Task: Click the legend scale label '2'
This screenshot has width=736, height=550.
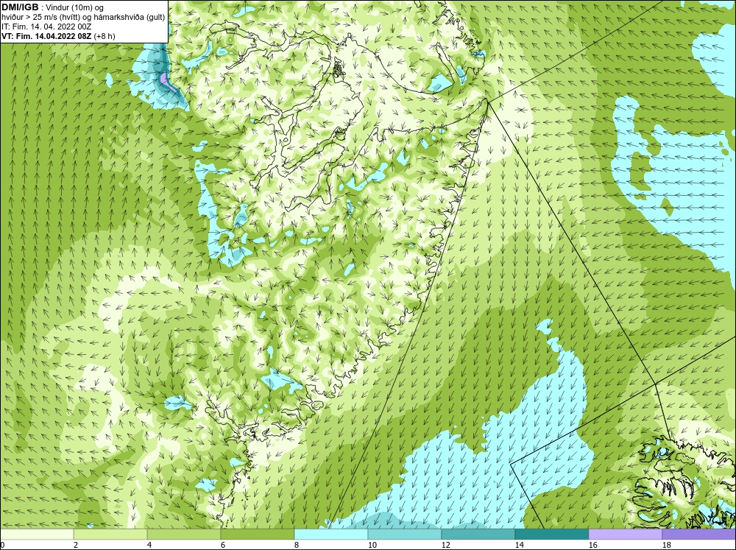Action: click(x=76, y=545)
